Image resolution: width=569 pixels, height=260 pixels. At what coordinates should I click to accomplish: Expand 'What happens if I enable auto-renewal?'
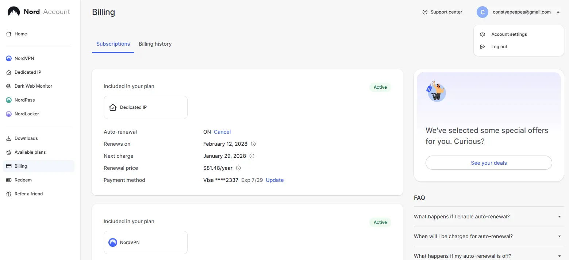point(489,217)
